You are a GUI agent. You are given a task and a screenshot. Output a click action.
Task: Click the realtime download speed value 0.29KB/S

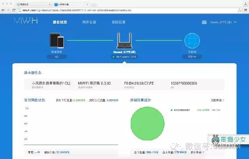[79, 100]
